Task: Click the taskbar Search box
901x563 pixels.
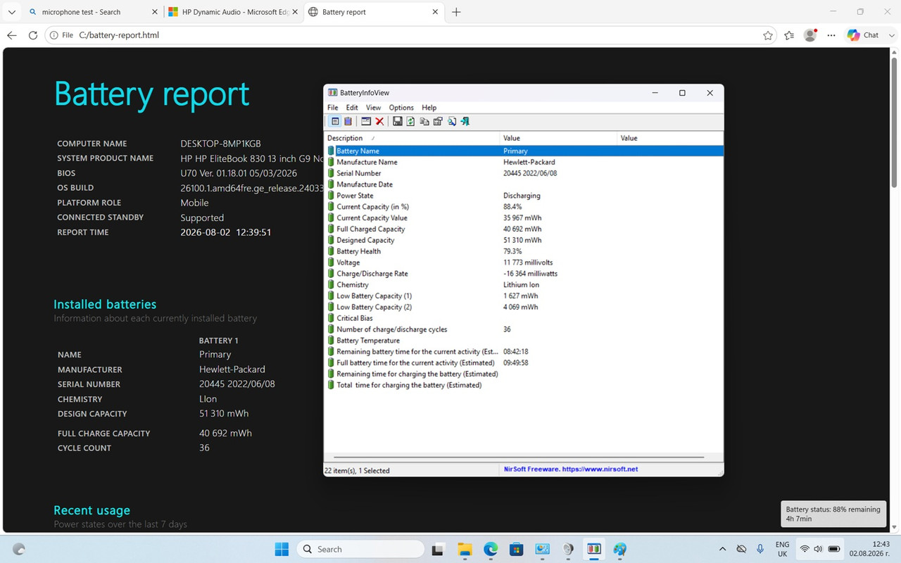Action: tap(360, 549)
